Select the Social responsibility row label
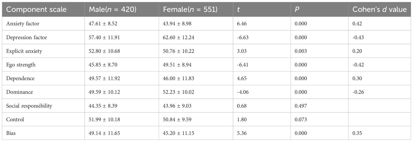413x142 pixels. coord(29,106)
